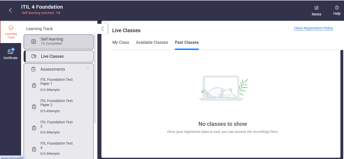Screen dimensions: 344x159
Task: Click the ITIL Foundation Test 4 icon
Action: 34,149
